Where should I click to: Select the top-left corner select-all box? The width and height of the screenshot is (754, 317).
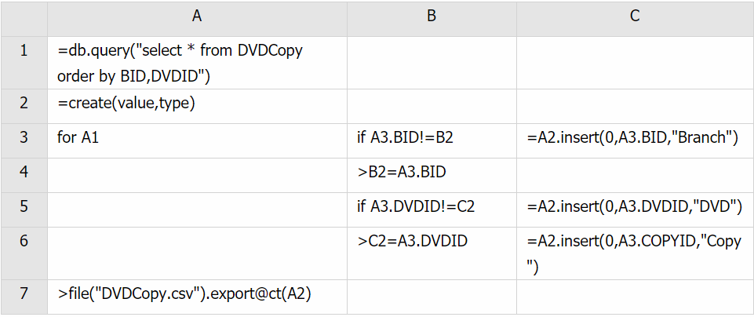(24, 18)
